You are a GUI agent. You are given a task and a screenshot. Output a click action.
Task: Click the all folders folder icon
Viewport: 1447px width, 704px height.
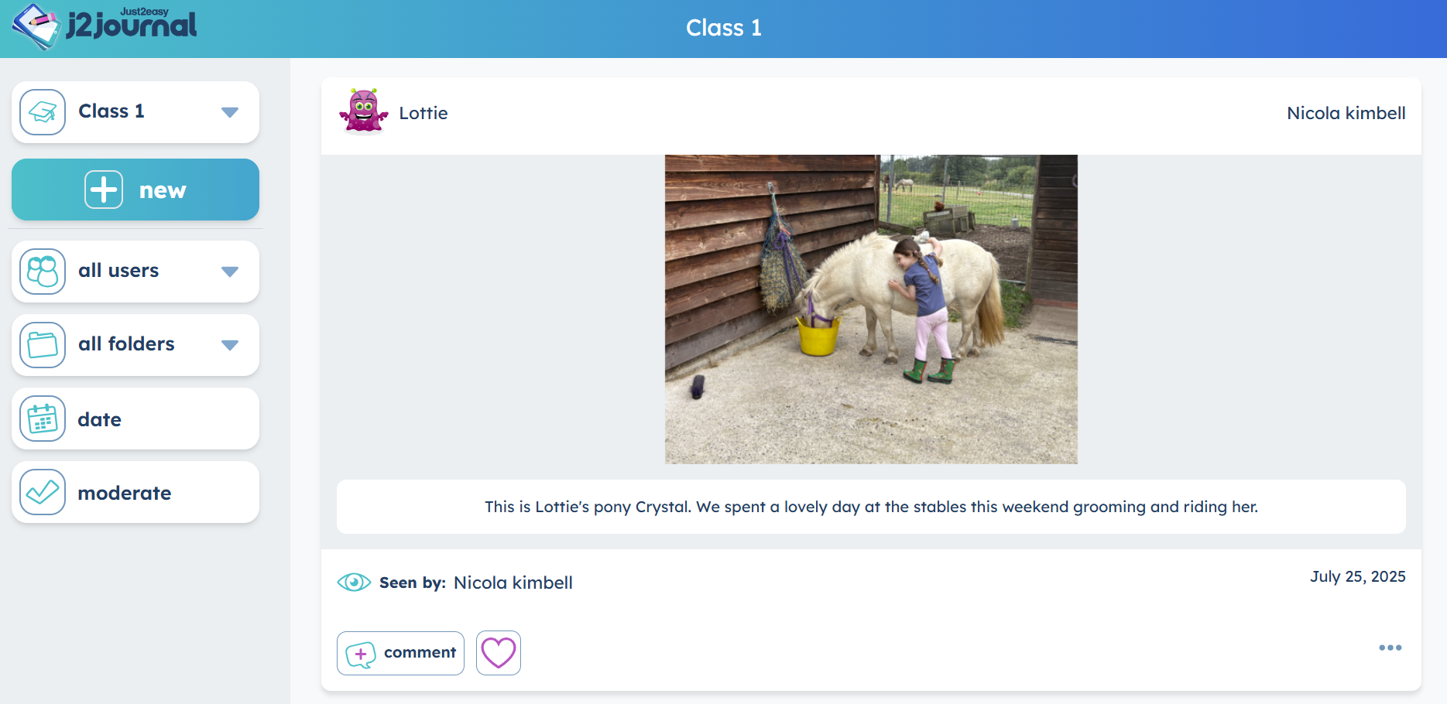coord(43,345)
